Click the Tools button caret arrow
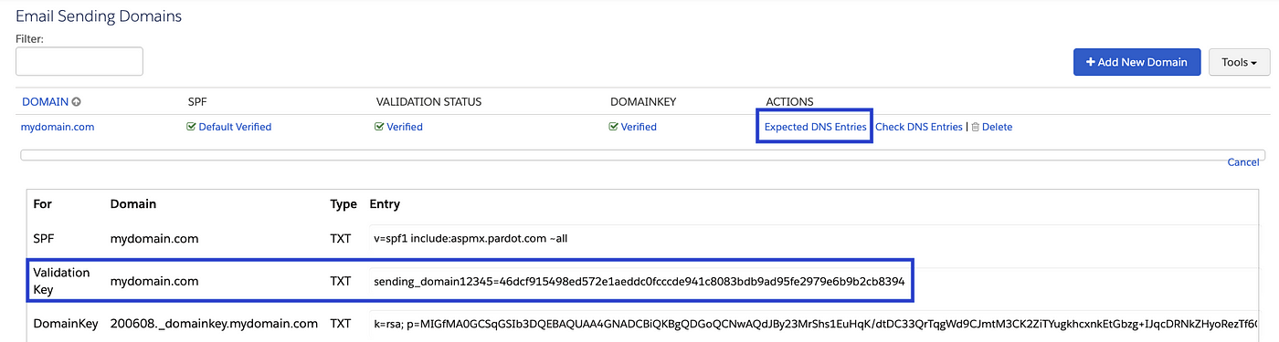The height and width of the screenshot is (342, 1279). click(1255, 63)
